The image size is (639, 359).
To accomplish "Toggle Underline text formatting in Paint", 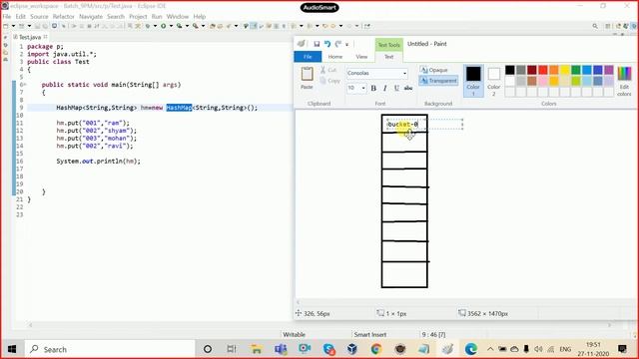I will (396, 88).
